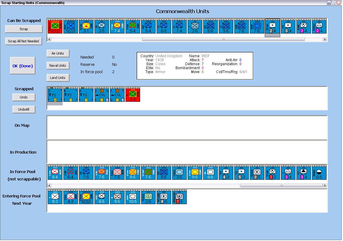
Task: Show Land Units list
Action: (x=58, y=78)
